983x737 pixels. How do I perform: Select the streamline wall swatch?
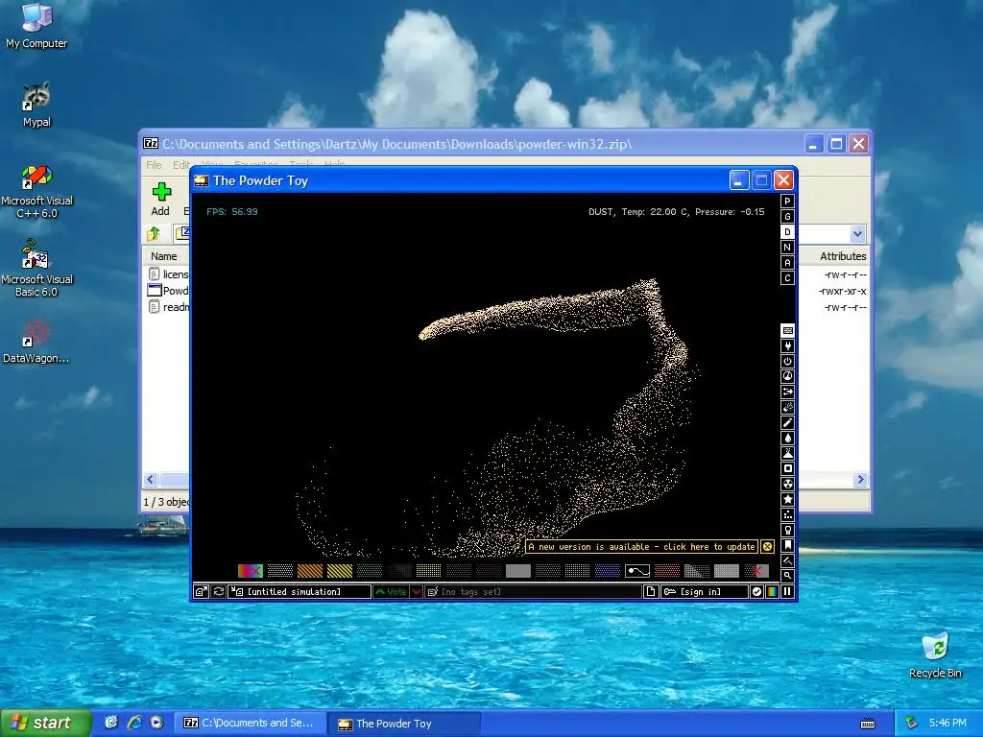pos(637,571)
